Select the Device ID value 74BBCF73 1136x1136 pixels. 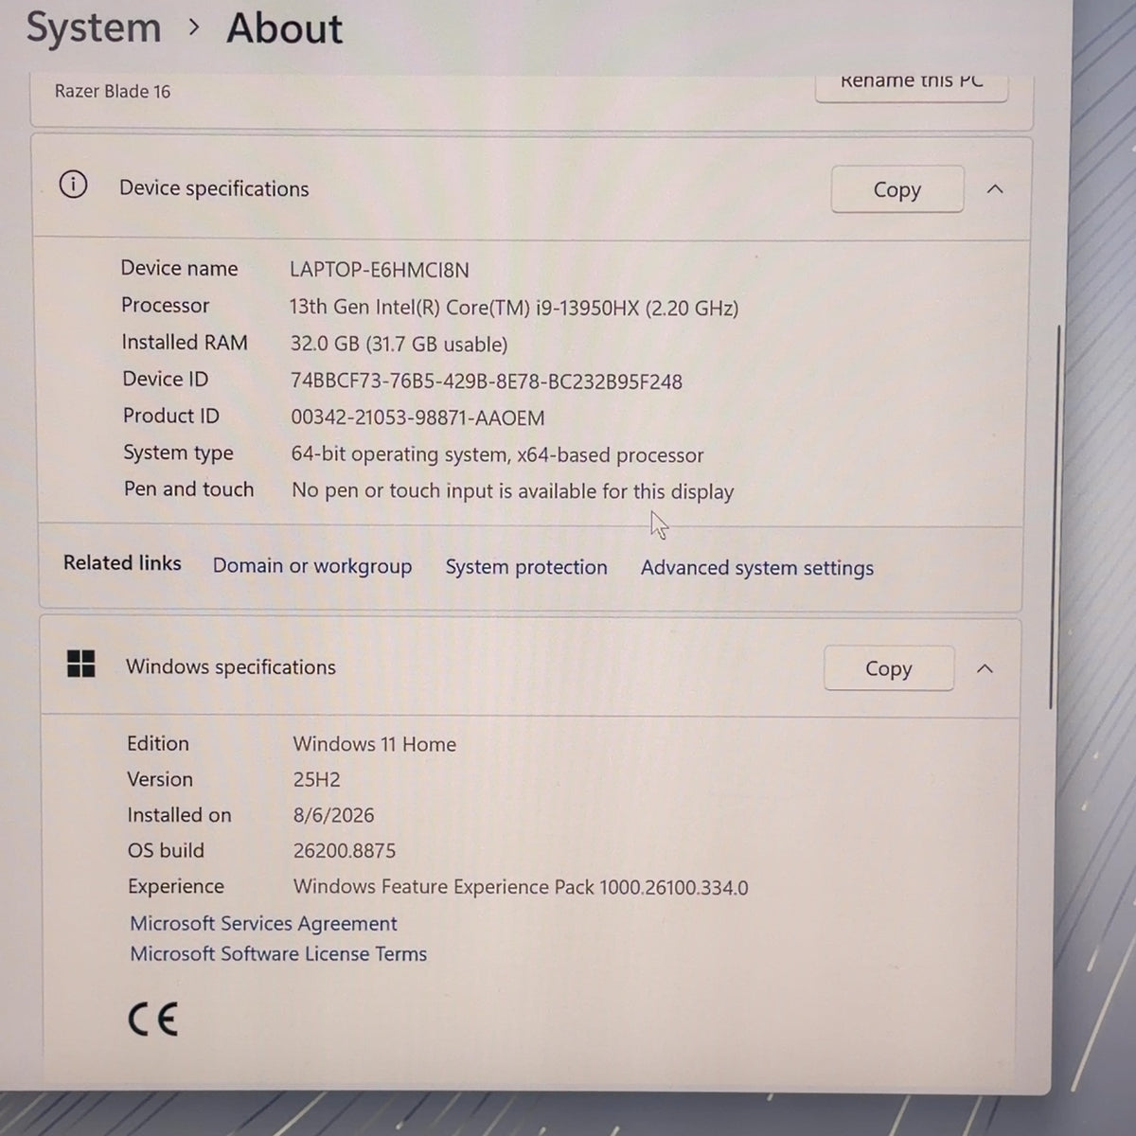click(x=487, y=382)
